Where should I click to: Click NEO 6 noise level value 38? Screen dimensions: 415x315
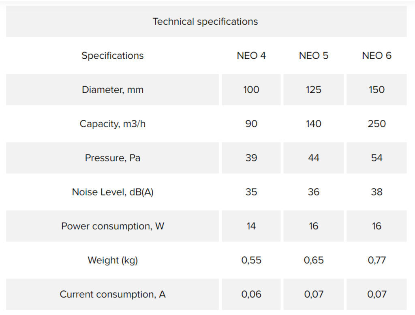click(376, 192)
